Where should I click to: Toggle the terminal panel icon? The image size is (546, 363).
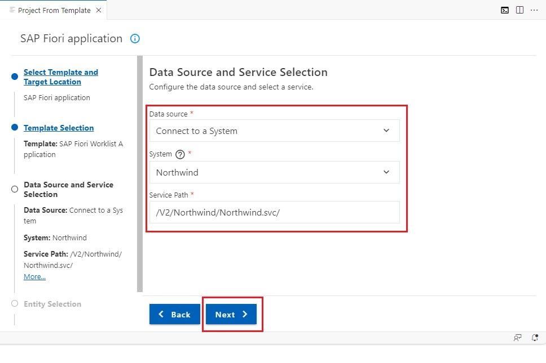[505, 10]
